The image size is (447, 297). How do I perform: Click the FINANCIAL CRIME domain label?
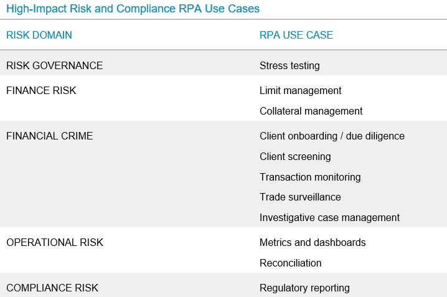coord(50,136)
